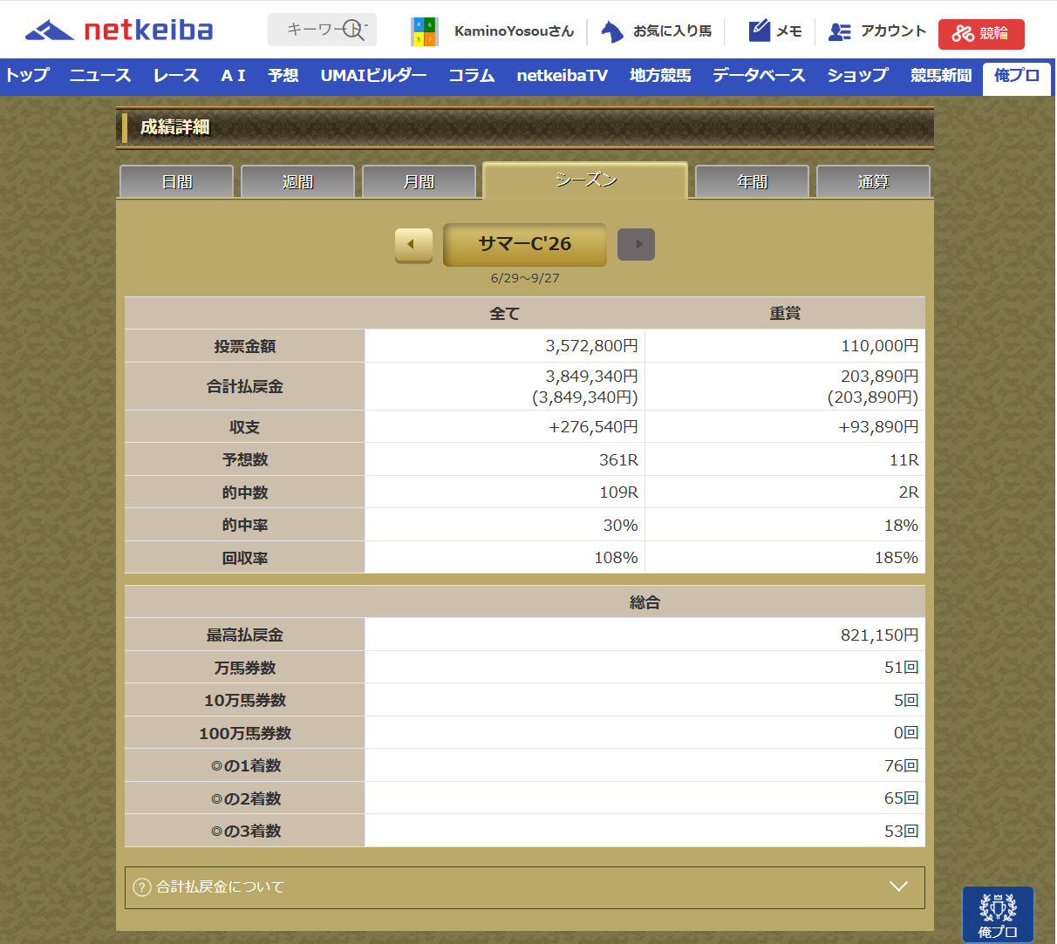Image resolution: width=1057 pixels, height=944 pixels.
Task: Click the 成績詳細 heading
Action: coord(174,127)
